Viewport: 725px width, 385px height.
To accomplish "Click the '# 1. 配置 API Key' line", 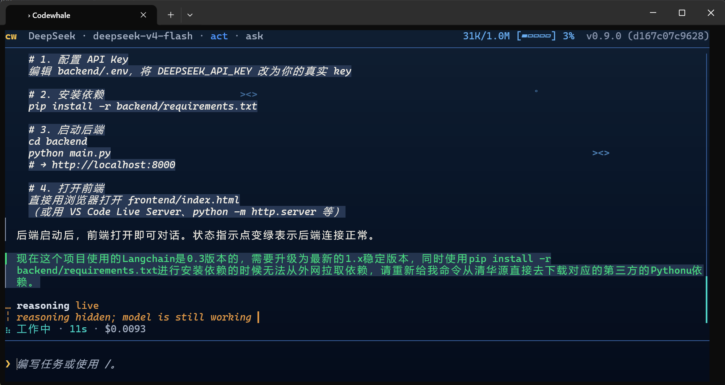I will [78, 59].
